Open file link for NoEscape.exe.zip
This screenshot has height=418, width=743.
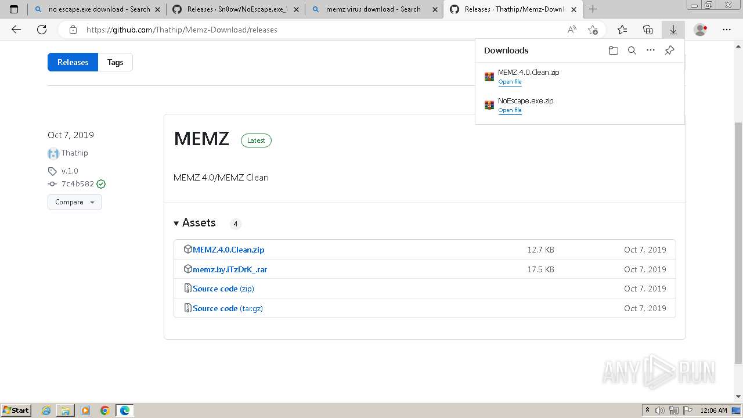[x=510, y=110]
